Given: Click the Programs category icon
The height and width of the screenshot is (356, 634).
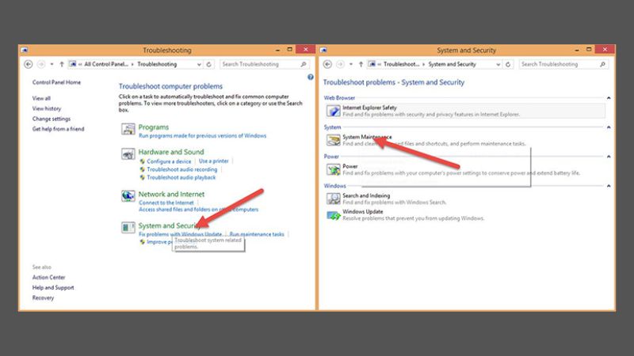Looking at the screenshot, I should (x=128, y=129).
